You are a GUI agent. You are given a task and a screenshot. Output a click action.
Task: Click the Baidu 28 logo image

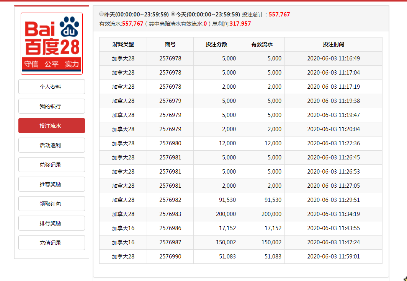[x=52, y=44]
